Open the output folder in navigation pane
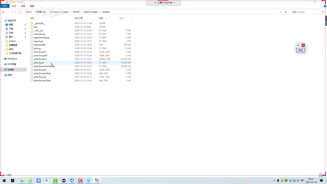This screenshot has width=327, height=184. point(12,41)
